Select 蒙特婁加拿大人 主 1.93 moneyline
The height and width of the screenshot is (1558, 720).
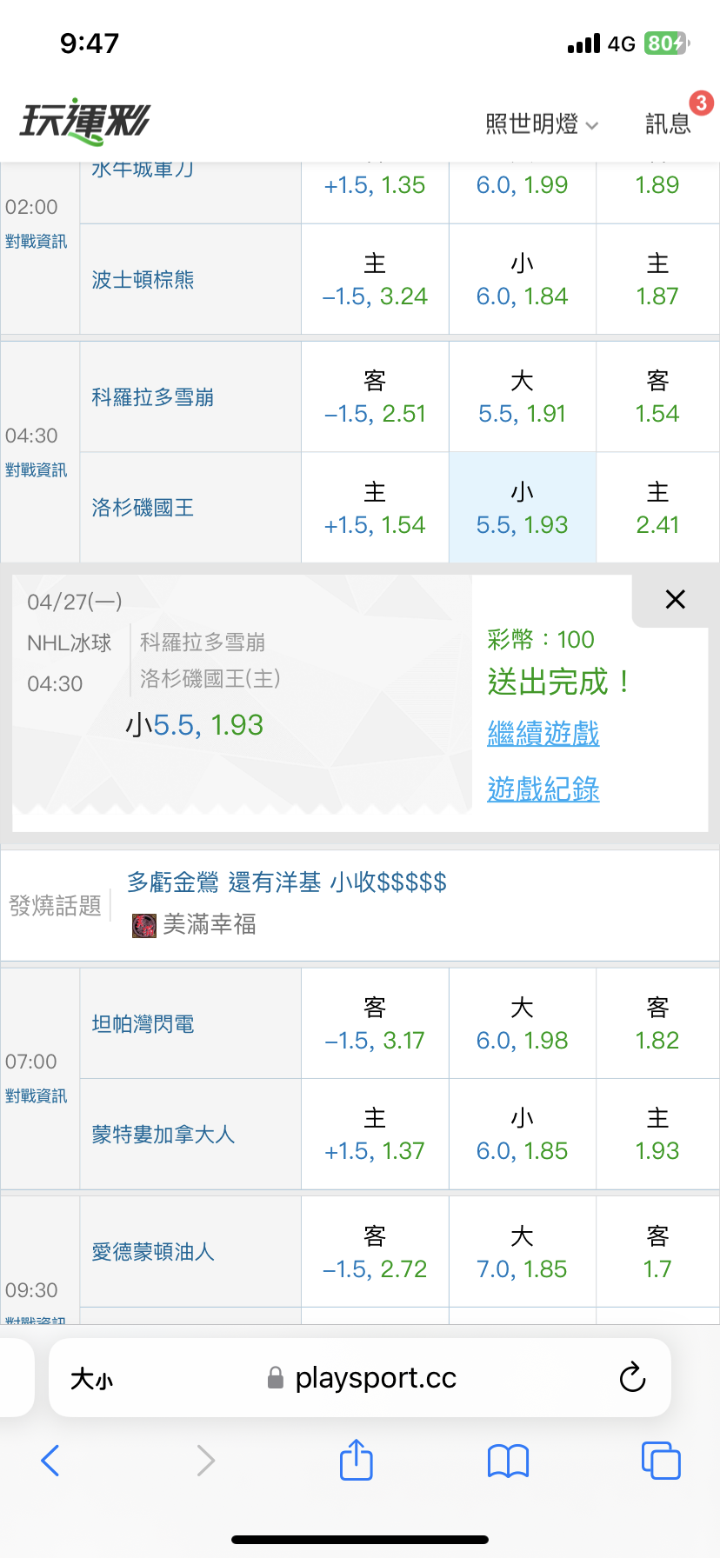coord(657,1135)
